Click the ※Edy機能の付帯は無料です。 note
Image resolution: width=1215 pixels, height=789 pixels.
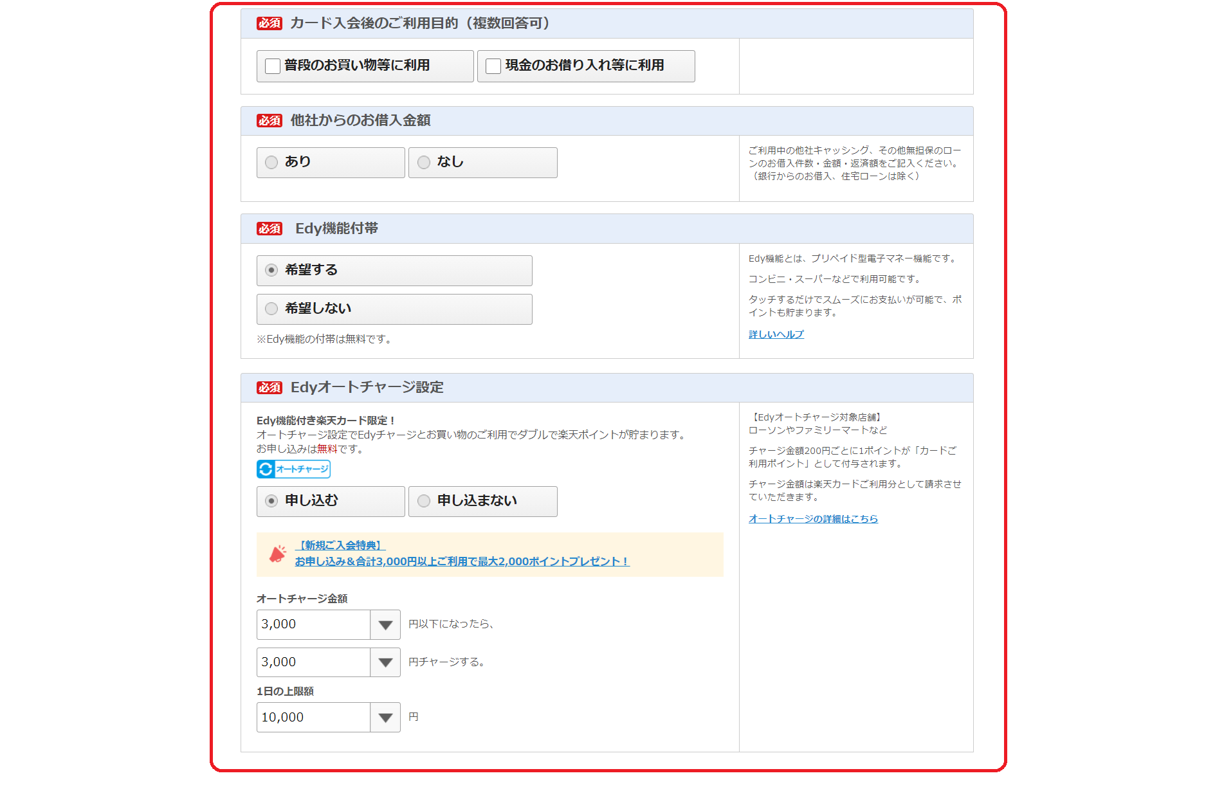(325, 339)
